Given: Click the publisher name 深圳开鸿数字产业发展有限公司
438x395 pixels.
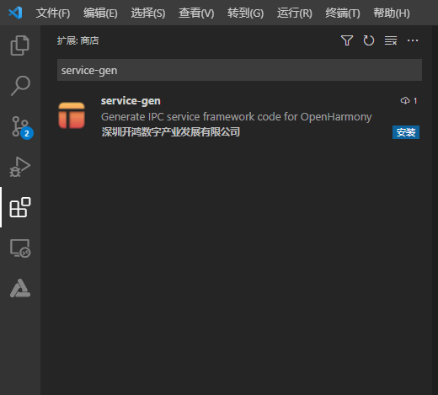Looking at the screenshot, I should point(171,132).
